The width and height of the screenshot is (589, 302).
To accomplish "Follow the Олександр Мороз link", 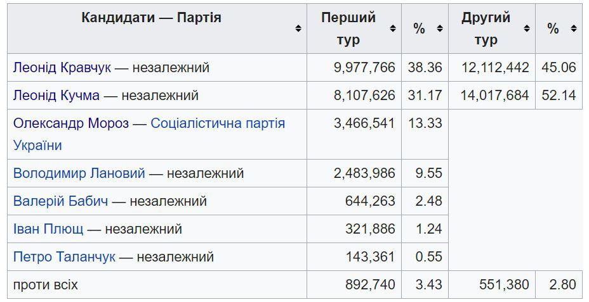I will [x=71, y=123].
